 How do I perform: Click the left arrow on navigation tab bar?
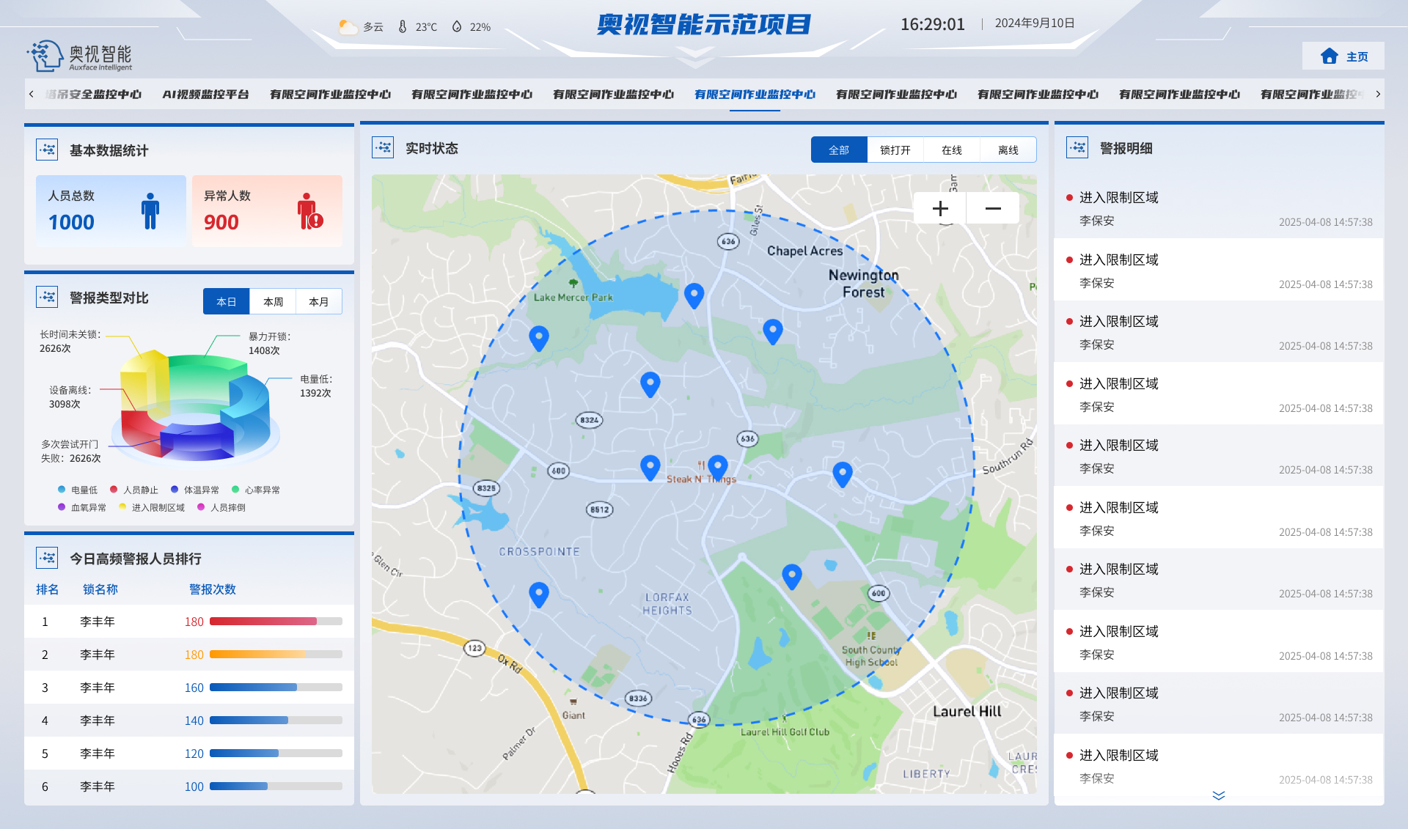click(x=31, y=94)
